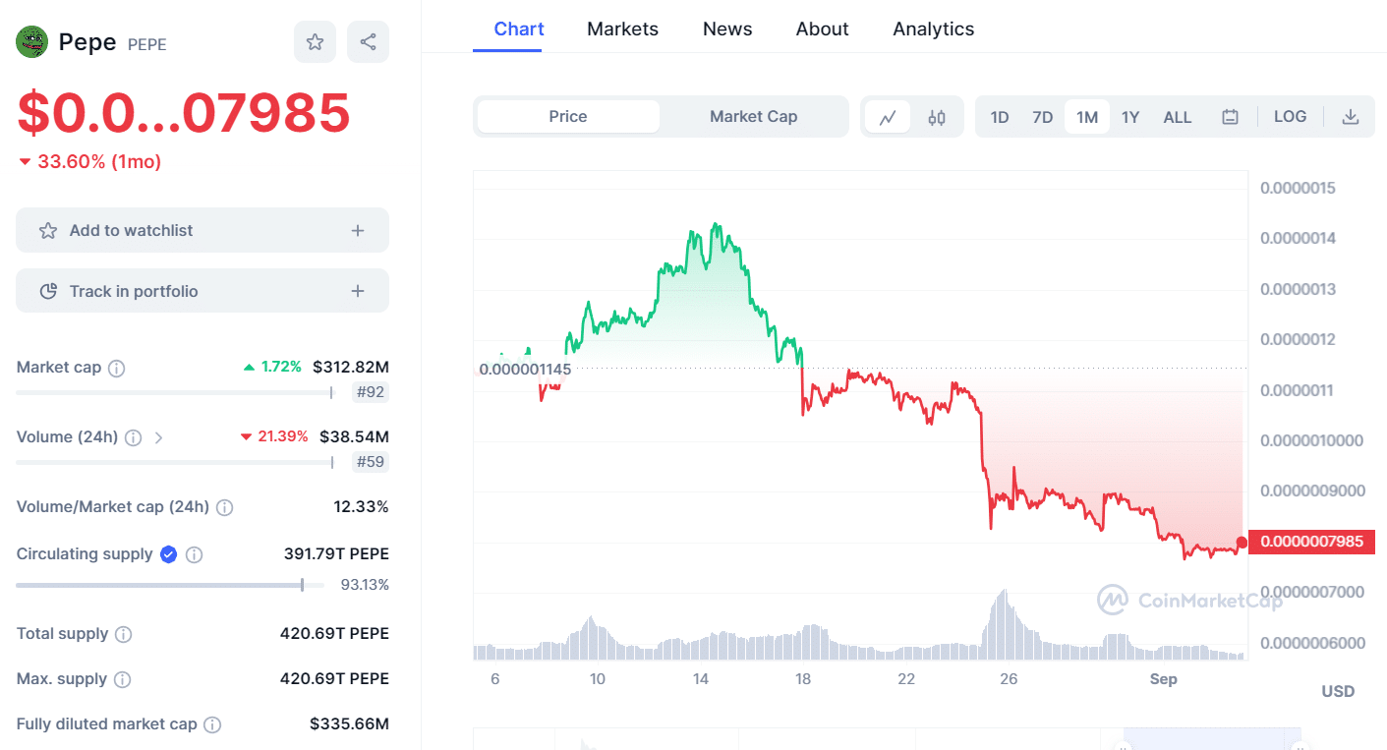This screenshot has width=1387, height=750.
Task: Click the plus icon on Add to watchlist
Action: pos(358,231)
